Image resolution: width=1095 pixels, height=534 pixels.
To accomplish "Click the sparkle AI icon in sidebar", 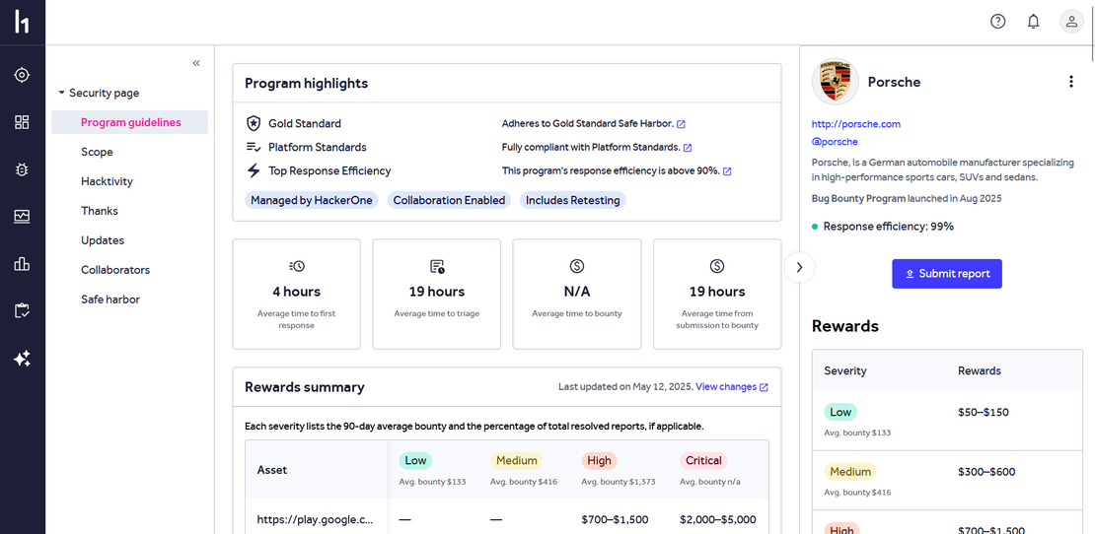I will click(22, 359).
